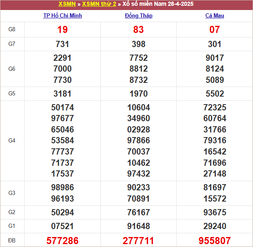Click the G4 number 10462
The image size is (253, 247).
(138, 163)
